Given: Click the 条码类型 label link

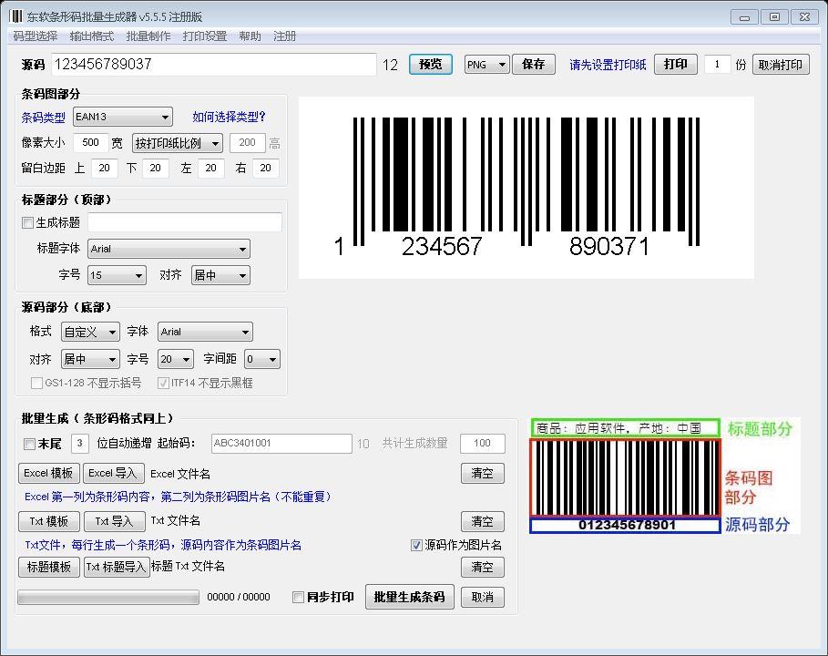Looking at the screenshot, I should pos(44,118).
